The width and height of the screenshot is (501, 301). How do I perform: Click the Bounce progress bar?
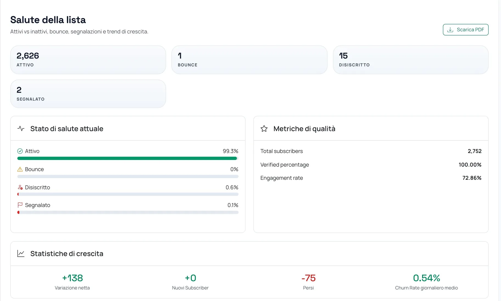tap(128, 176)
